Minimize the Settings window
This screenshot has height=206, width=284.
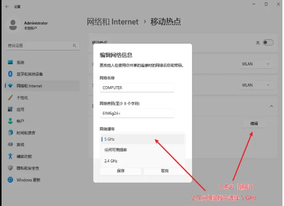(254, 4)
